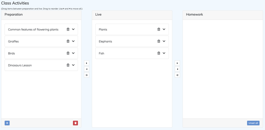Screen dimensions: 265x130
Task: Delete the Common features of flowering plants activity
Action: click(68, 29)
